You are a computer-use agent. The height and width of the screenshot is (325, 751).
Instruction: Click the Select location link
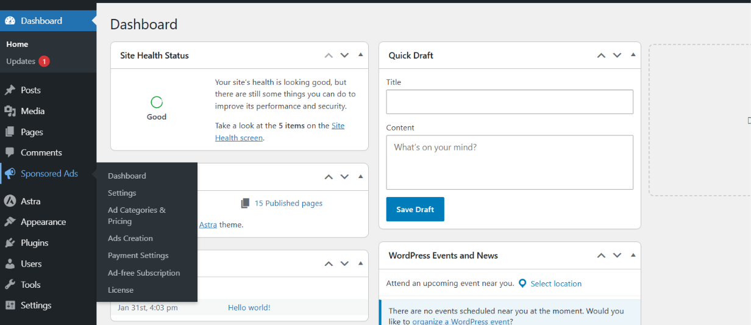[556, 284]
